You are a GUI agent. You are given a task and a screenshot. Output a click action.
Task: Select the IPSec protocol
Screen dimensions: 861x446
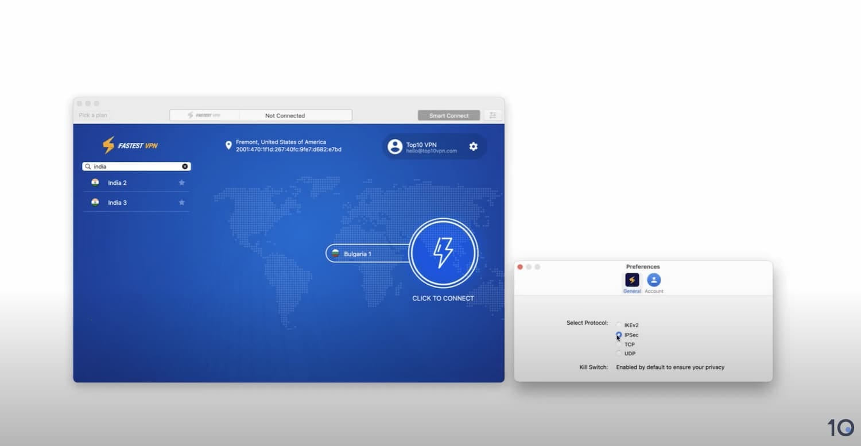click(619, 335)
